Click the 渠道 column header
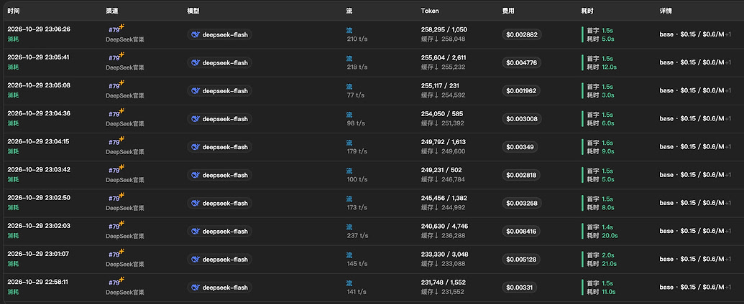Image resolution: width=744 pixels, height=304 pixels. tap(112, 11)
